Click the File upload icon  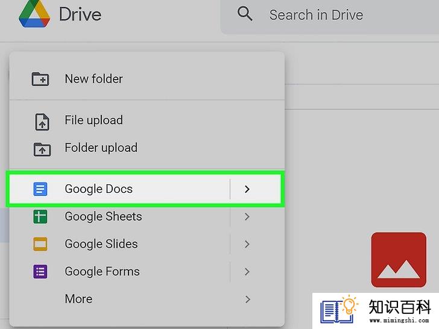(42, 122)
